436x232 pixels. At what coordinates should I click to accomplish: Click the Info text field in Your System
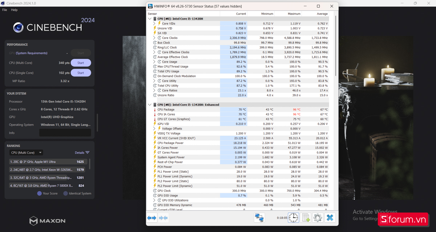pos(65,133)
